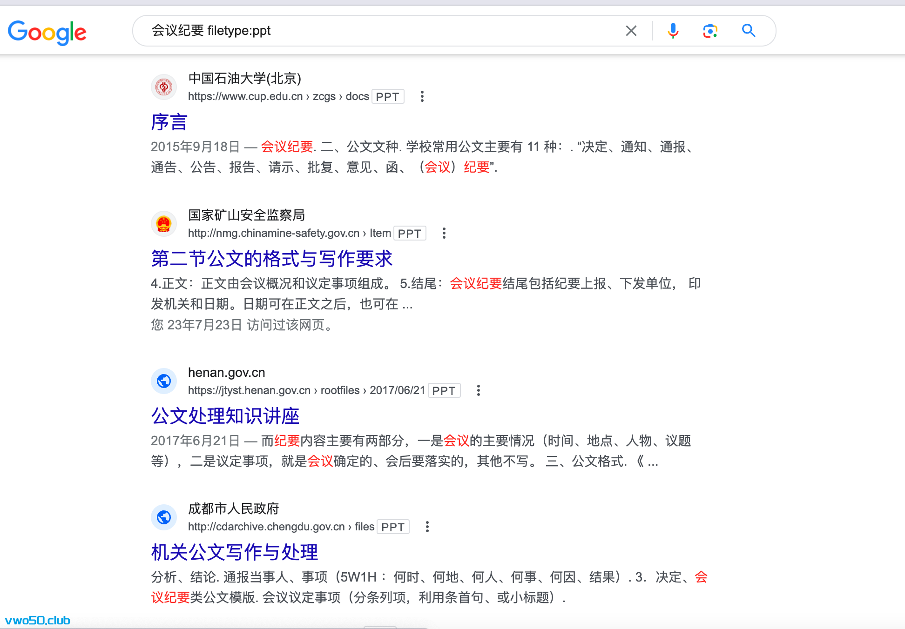Open three-dot menu for chengdu.gov.cn result
This screenshot has width=905, height=629.
click(427, 527)
